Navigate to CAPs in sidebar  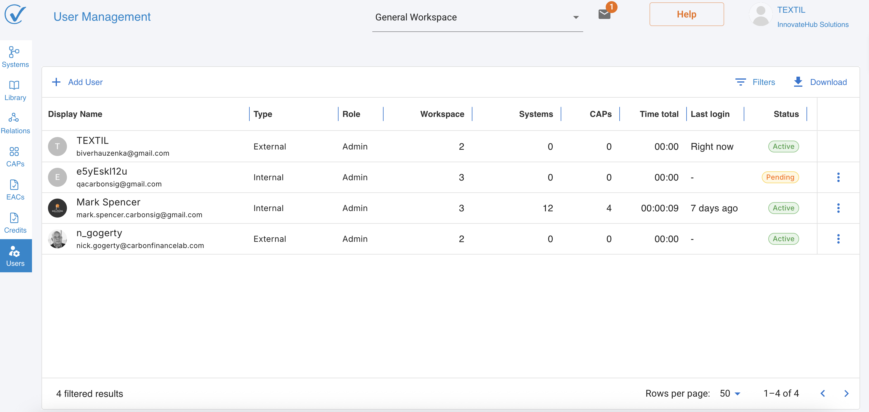(x=15, y=157)
